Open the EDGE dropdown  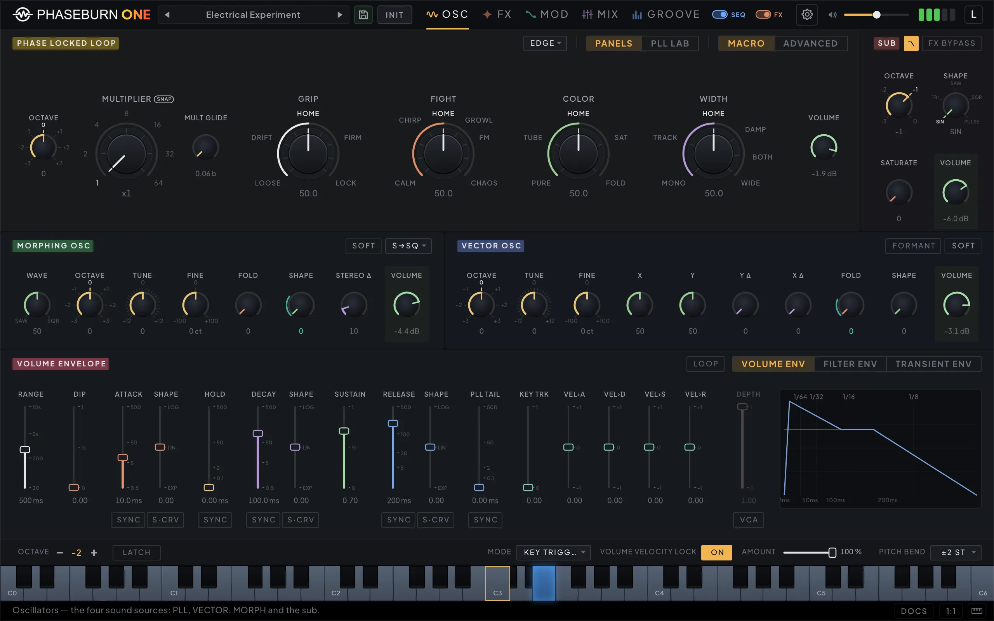pos(545,43)
